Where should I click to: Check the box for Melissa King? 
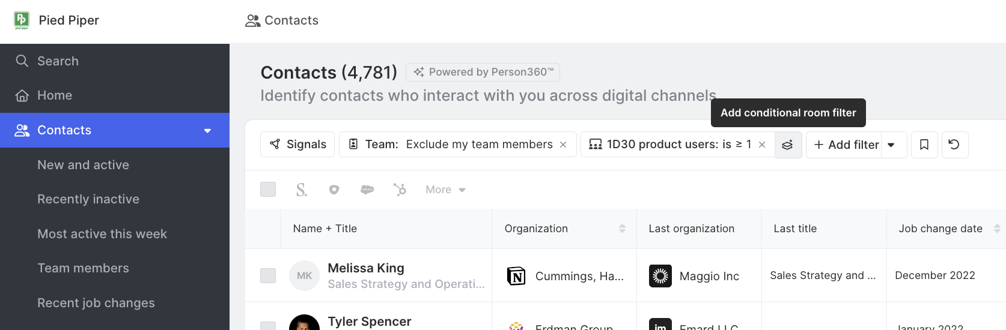coord(268,275)
